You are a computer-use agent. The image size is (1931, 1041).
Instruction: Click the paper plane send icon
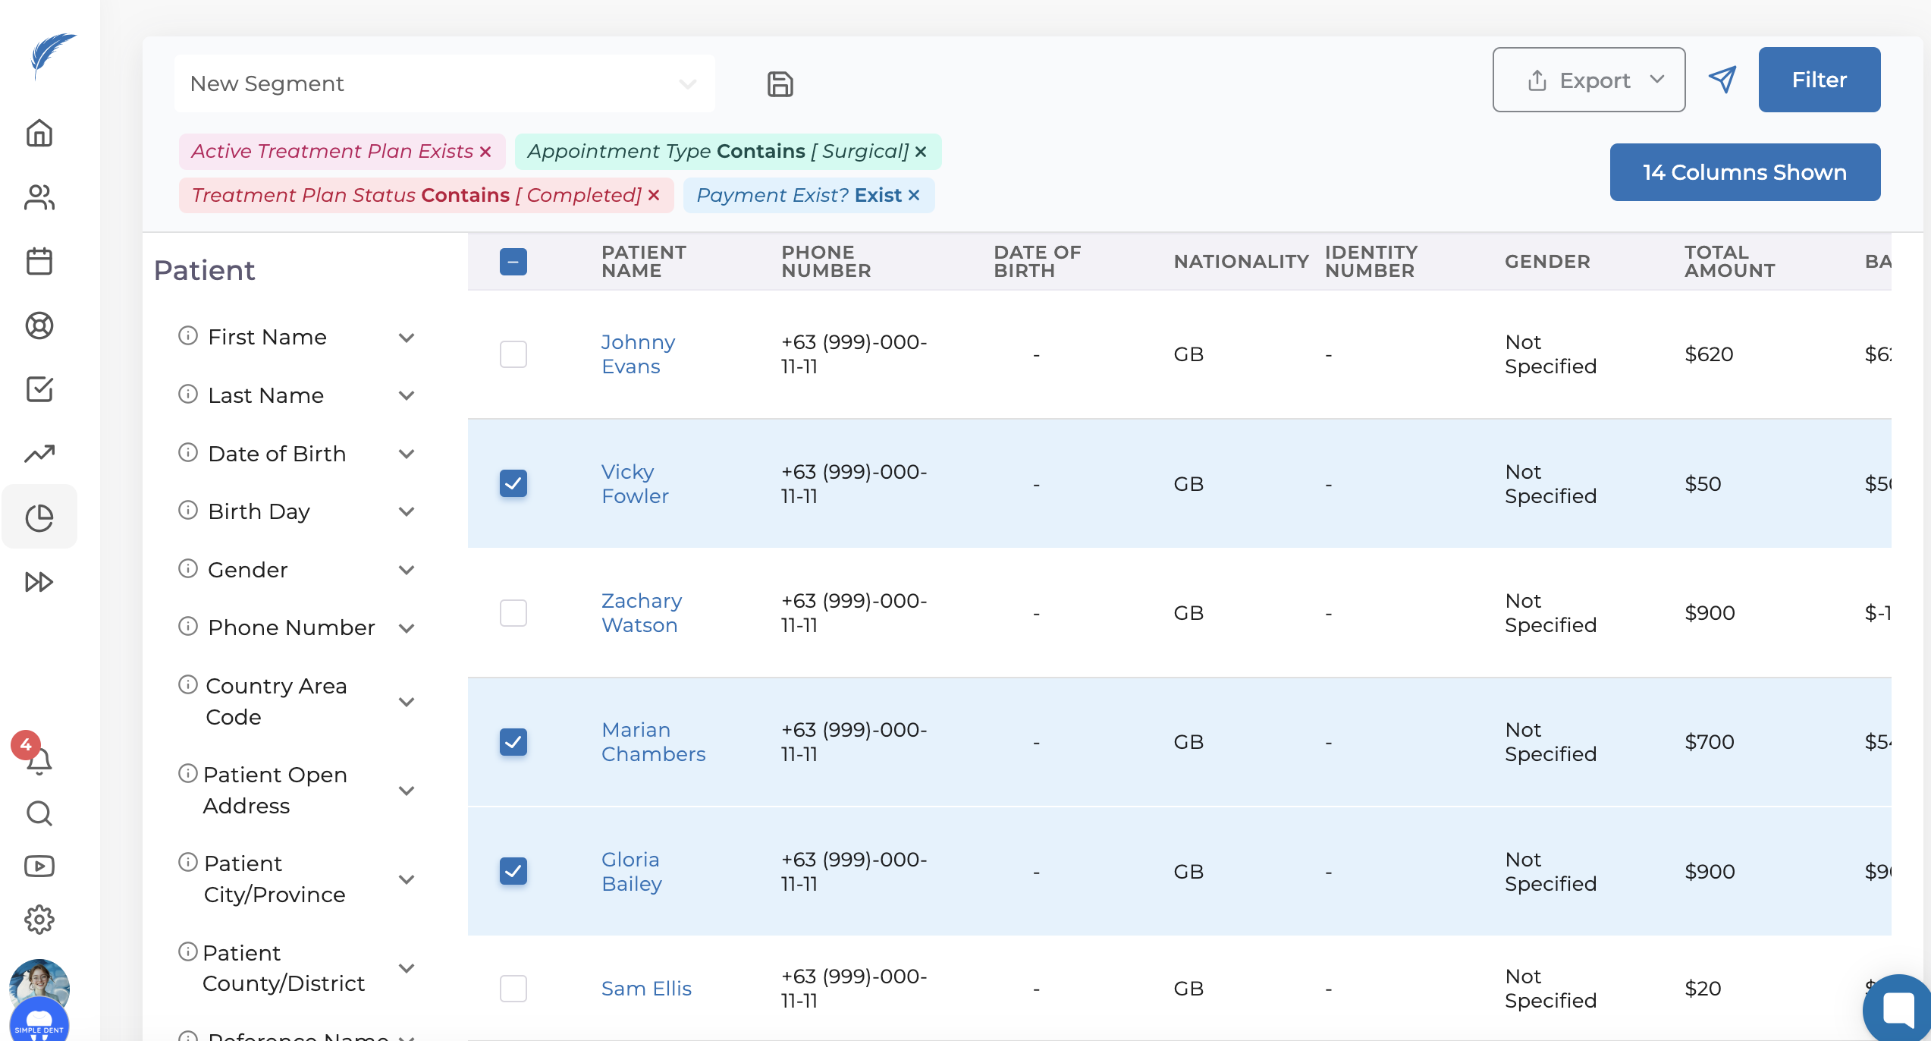pos(1722,80)
